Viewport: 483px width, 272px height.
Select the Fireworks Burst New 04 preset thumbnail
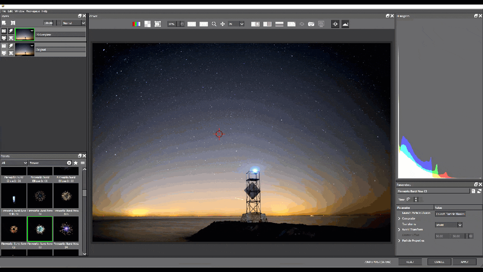tap(66, 229)
